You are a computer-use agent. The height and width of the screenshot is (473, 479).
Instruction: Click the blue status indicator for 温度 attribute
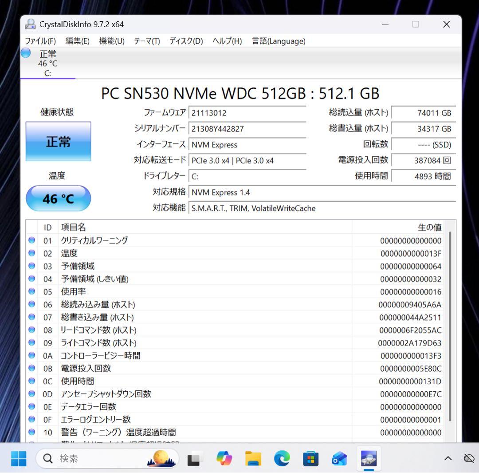click(x=31, y=253)
